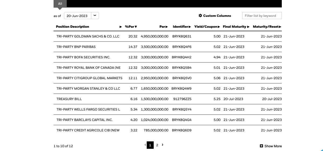Image resolution: width=323 pixels, height=151 pixels.
Task: Click TRI-PARTY ROYAL BANK OF CANADA position
Action: [x=89, y=68]
